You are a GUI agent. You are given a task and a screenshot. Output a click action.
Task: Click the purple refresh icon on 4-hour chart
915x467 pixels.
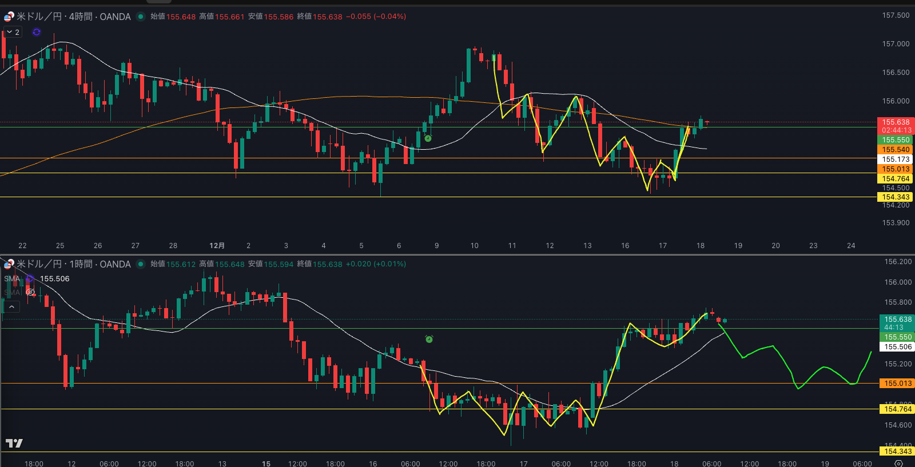coord(37,32)
